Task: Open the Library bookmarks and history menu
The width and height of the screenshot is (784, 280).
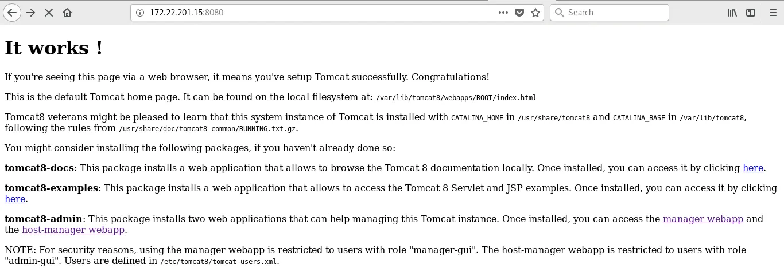Action: (x=732, y=13)
